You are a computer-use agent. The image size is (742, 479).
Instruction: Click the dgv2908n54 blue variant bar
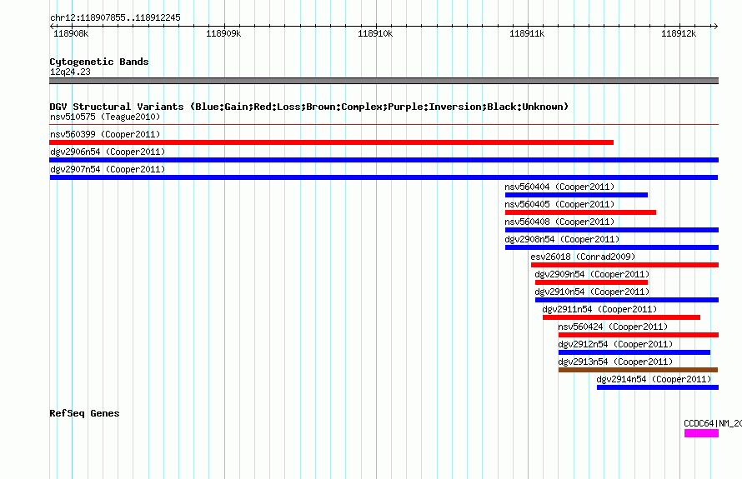coord(612,247)
